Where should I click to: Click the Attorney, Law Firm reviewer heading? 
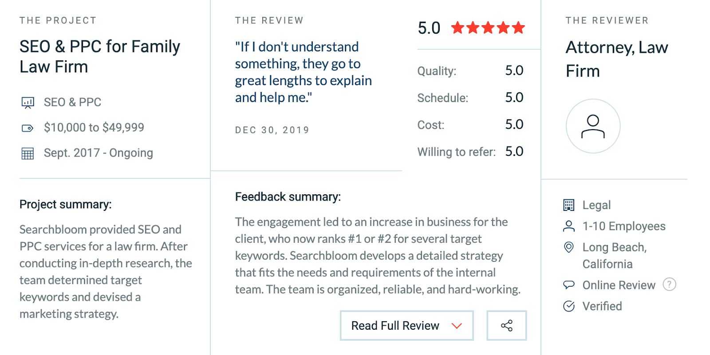tap(617, 59)
